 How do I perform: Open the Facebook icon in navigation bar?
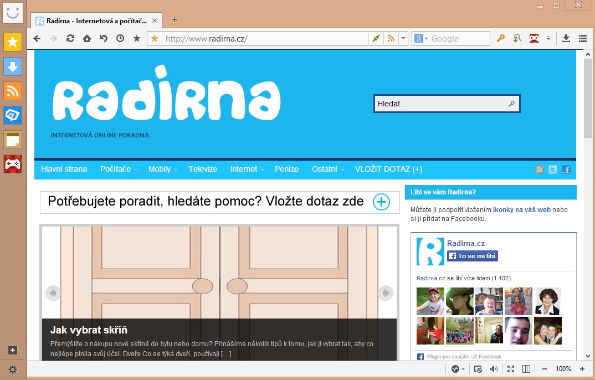566,170
